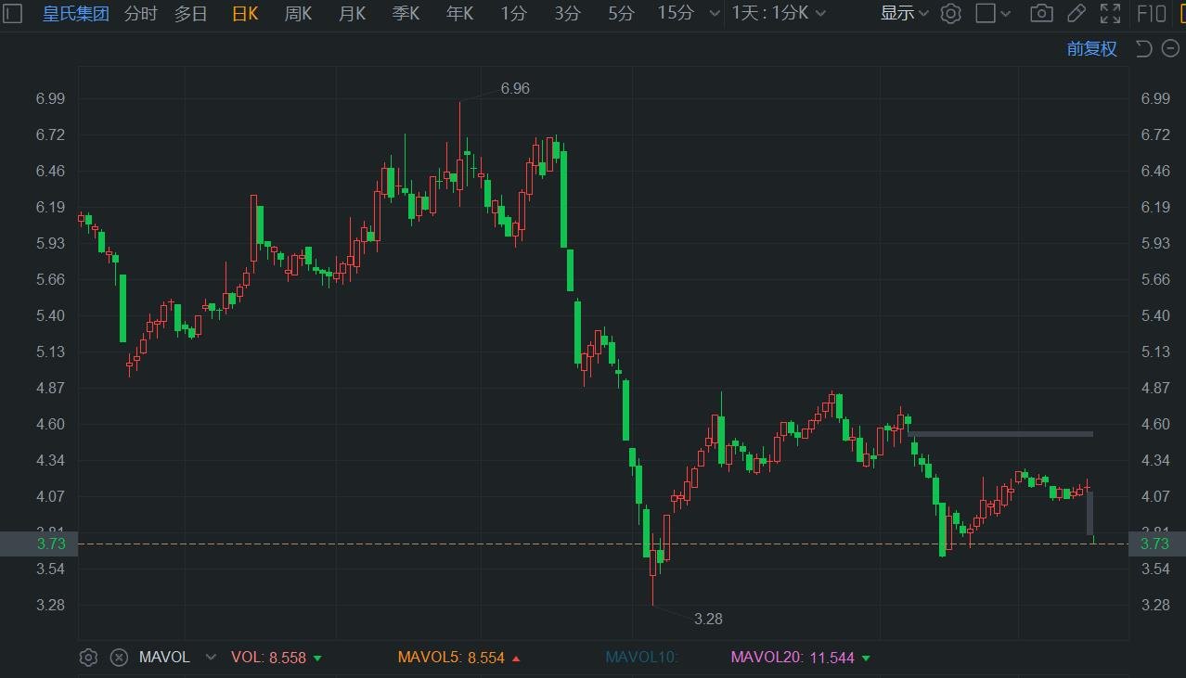1186x678 pixels.
Task: Click the 前复权 price adjustment link
Action: coord(1092,49)
